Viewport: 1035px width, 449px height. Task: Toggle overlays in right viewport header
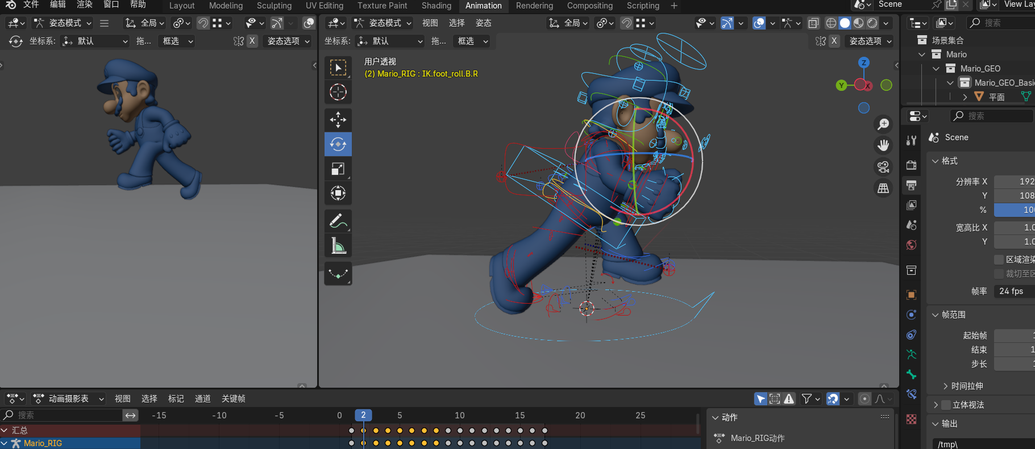(759, 23)
